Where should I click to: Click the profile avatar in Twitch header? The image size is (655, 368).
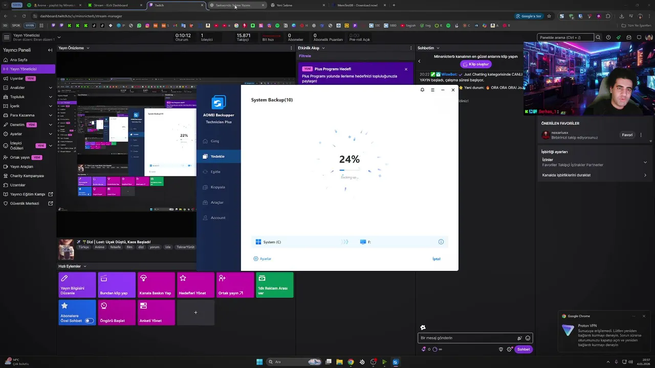[649, 37]
